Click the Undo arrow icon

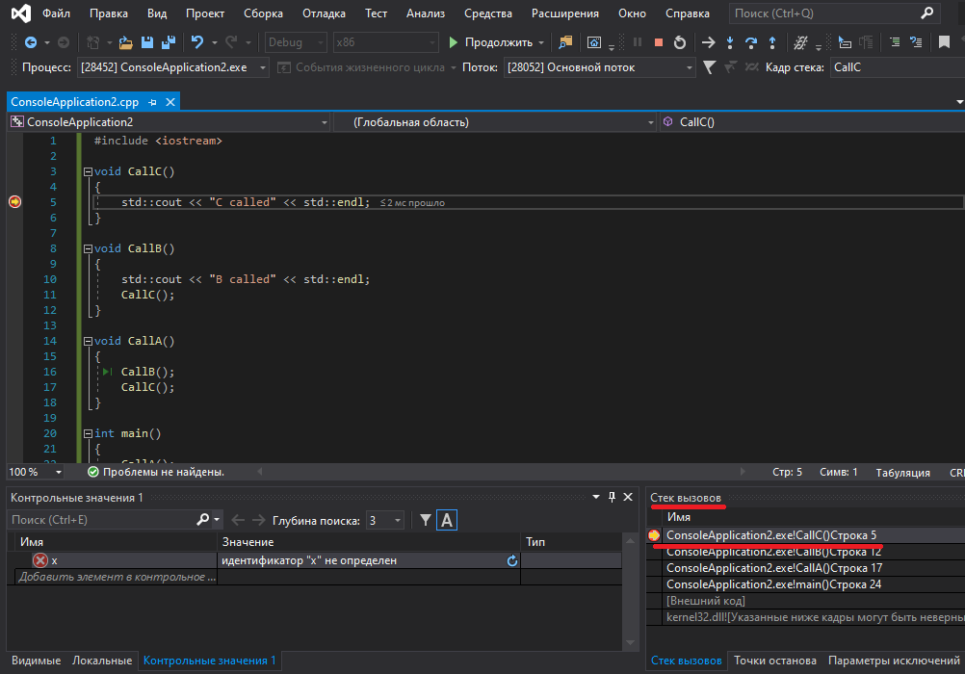(x=197, y=42)
